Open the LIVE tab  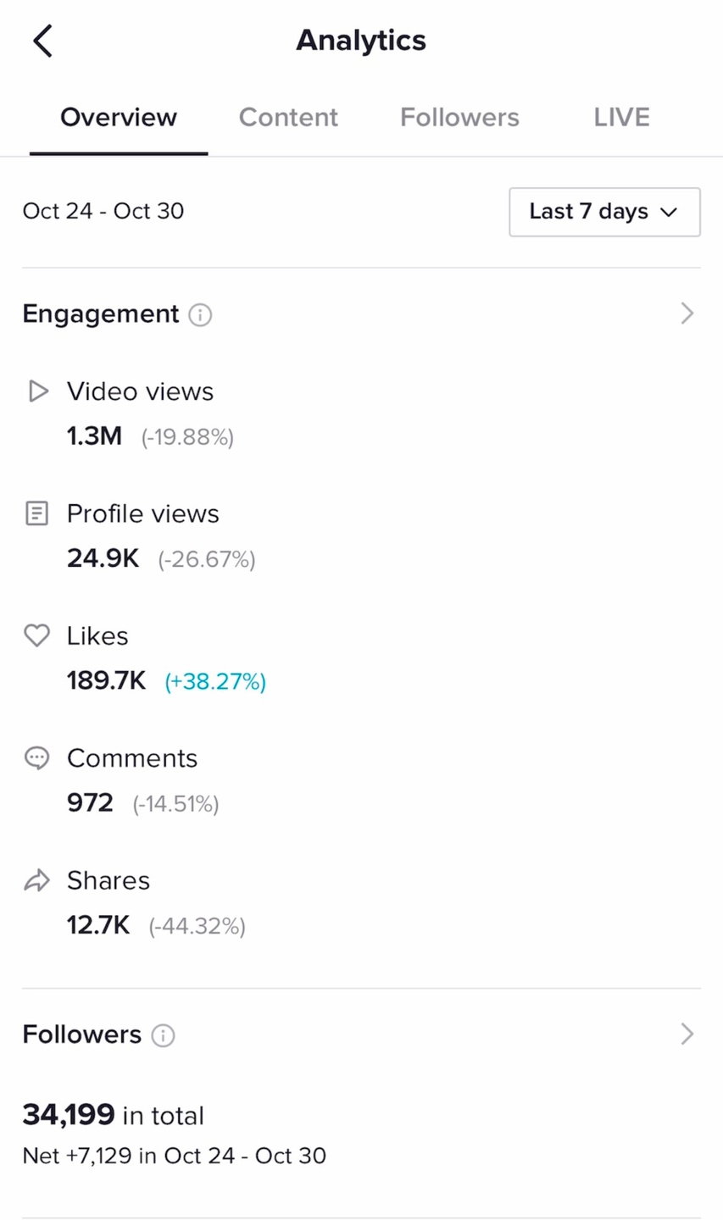(x=621, y=117)
